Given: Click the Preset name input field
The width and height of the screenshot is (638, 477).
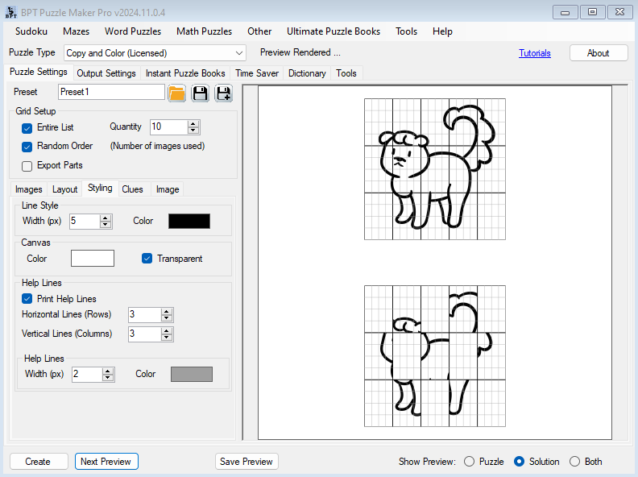Looking at the screenshot, I should (111, 92).
